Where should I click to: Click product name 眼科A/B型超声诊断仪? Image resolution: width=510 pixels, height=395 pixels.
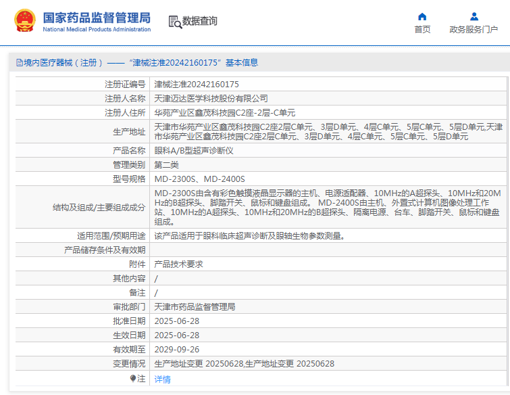(194, 150)
